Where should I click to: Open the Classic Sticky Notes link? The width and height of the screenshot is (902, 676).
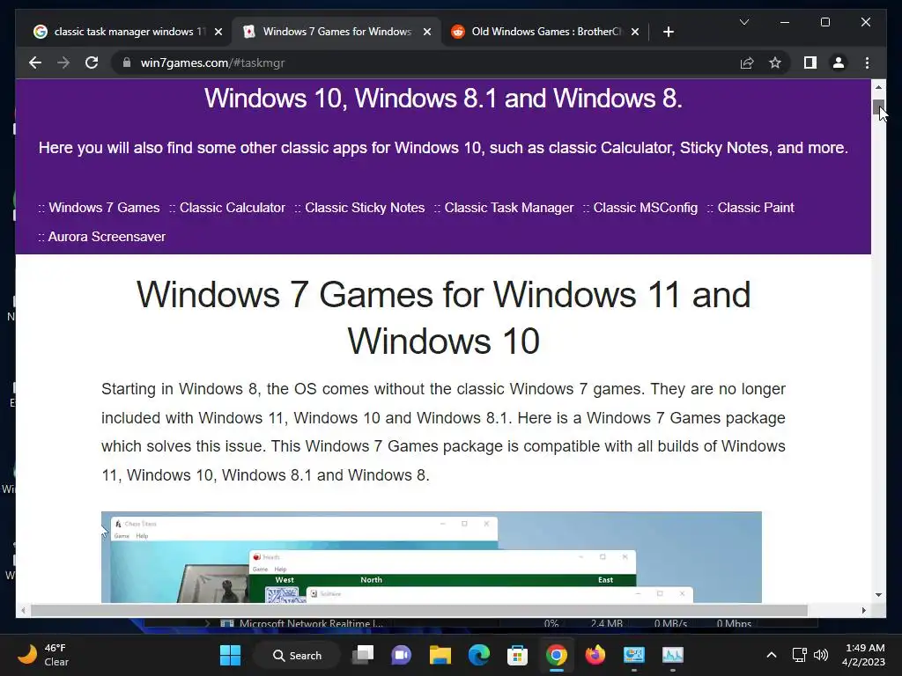pos(365,208)
